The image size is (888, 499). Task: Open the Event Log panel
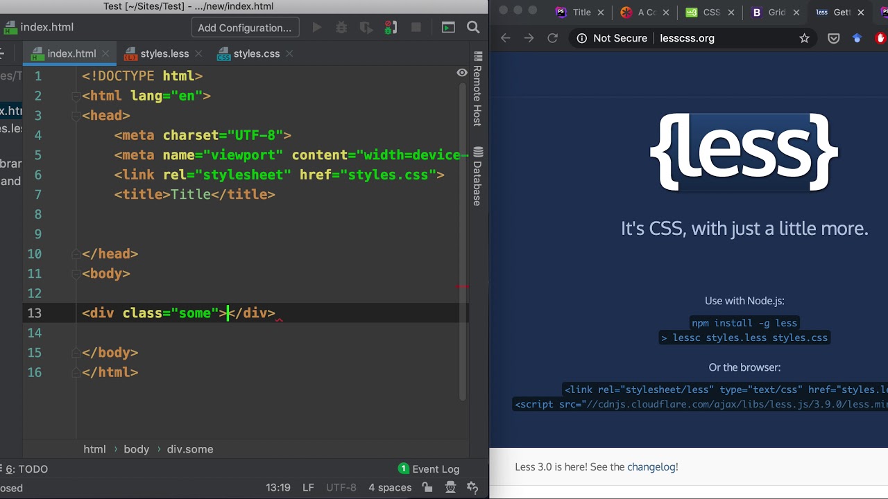(429, 469)
